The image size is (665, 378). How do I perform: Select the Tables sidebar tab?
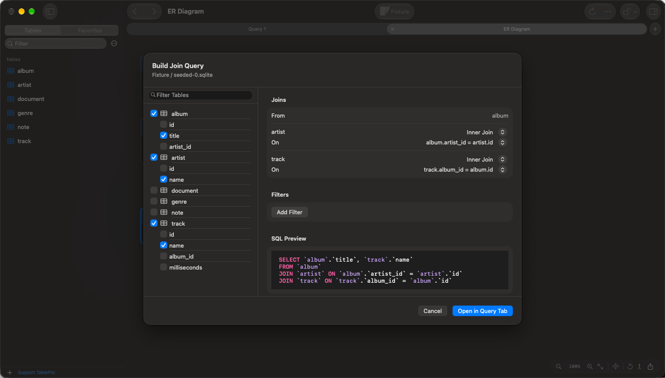pos(33,30)
